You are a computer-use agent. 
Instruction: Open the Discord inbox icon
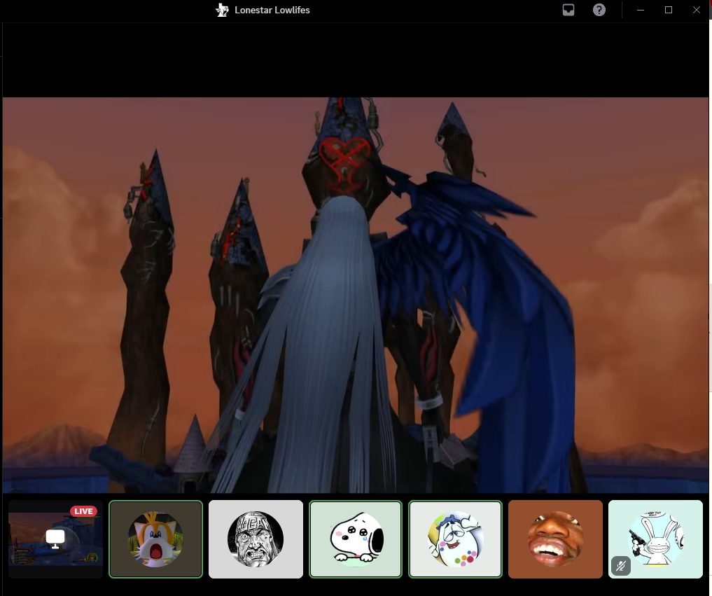pos(568,10)
